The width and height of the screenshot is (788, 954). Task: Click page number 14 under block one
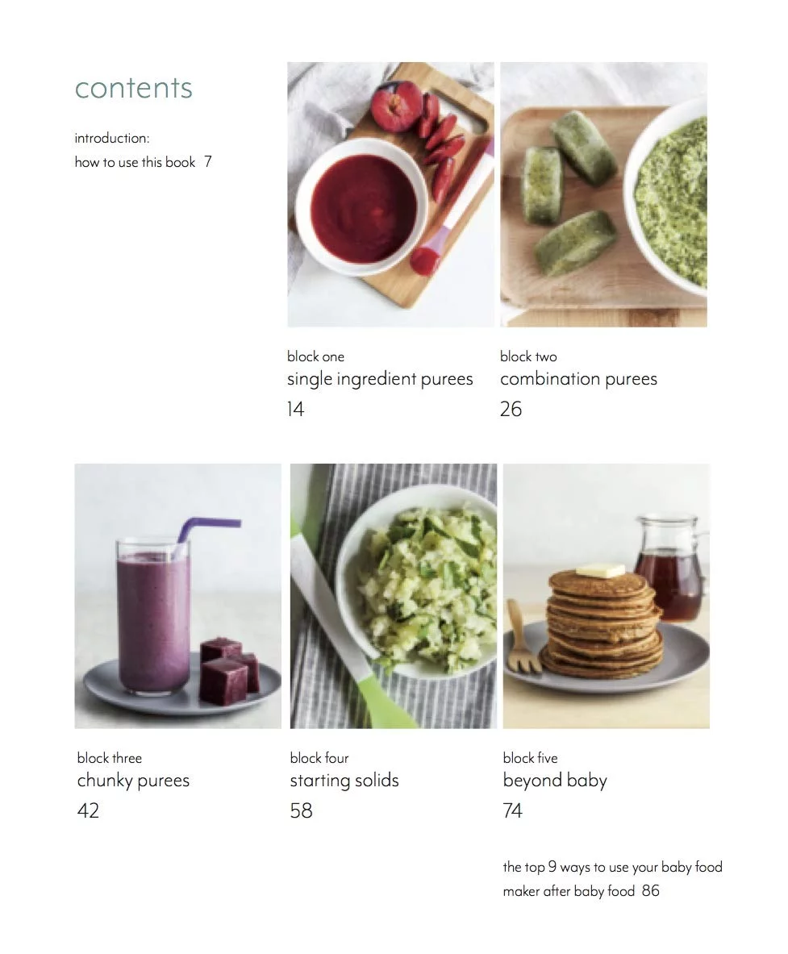tap(296, 409)
